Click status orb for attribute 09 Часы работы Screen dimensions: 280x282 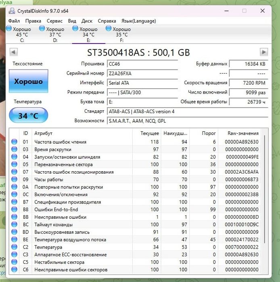tap(14, 179)
